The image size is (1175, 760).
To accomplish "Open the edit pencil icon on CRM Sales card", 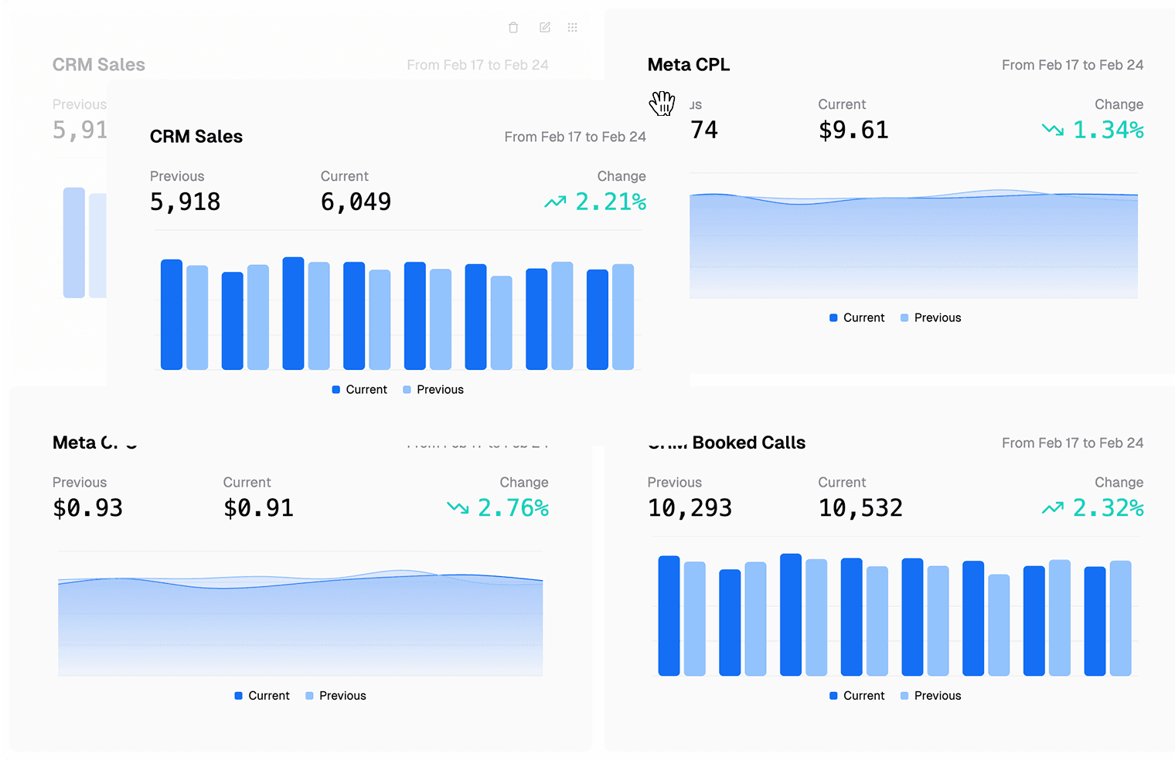I will click(543, 27).
